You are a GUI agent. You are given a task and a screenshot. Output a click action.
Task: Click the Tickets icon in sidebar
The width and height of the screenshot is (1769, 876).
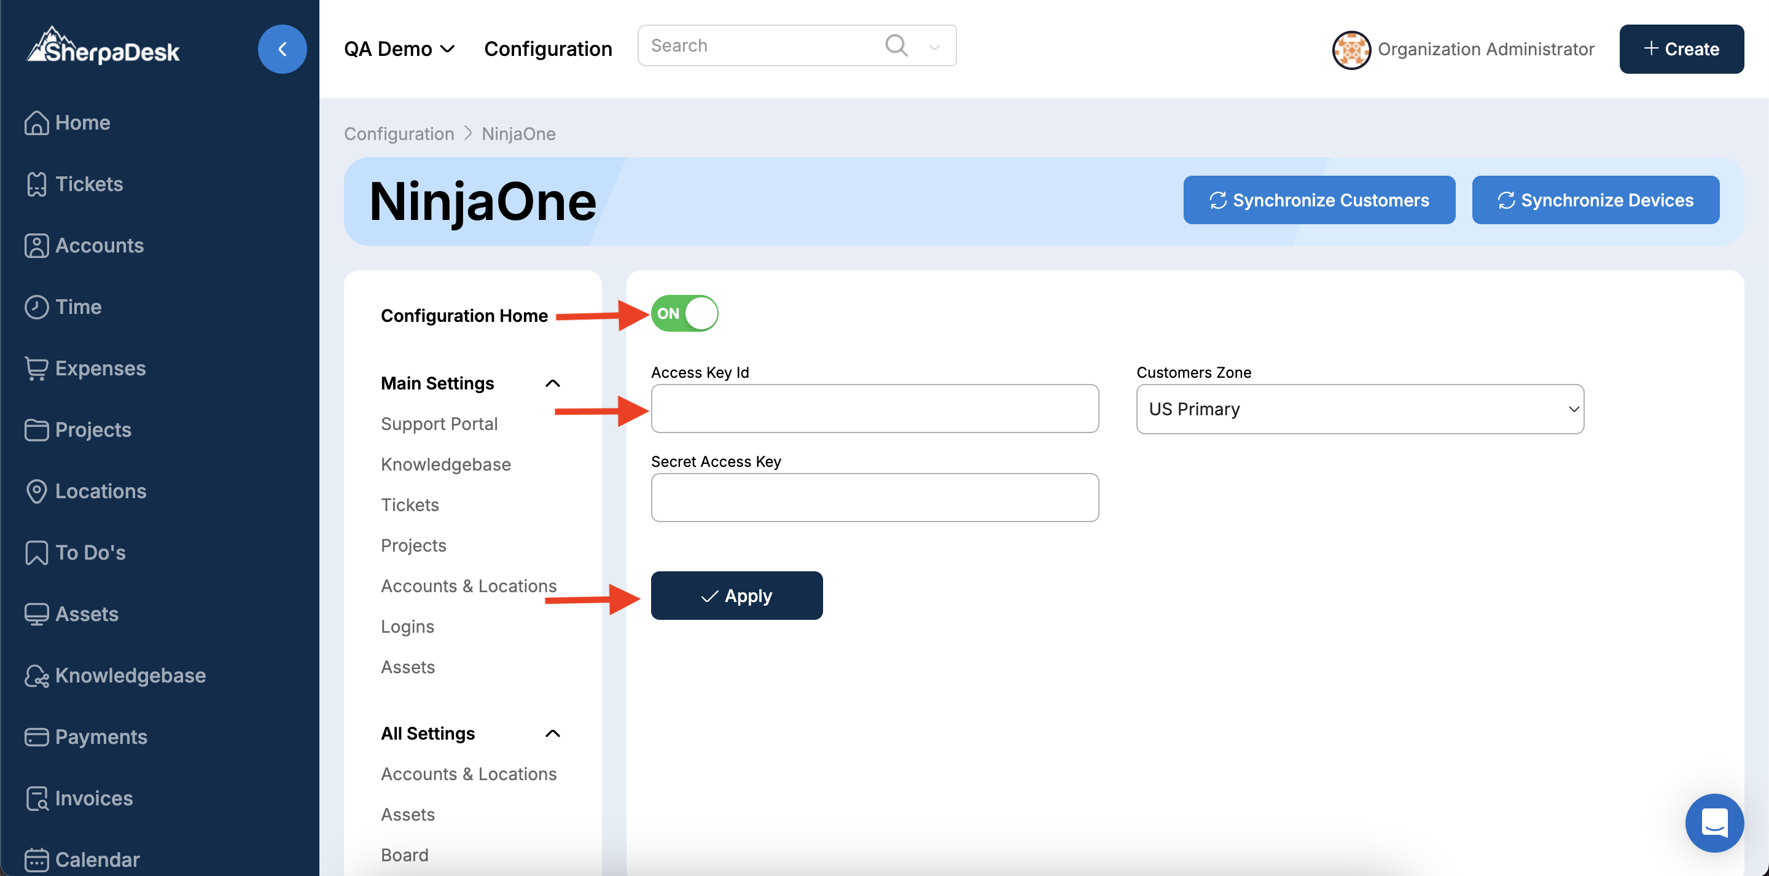(x=36, y=184)
